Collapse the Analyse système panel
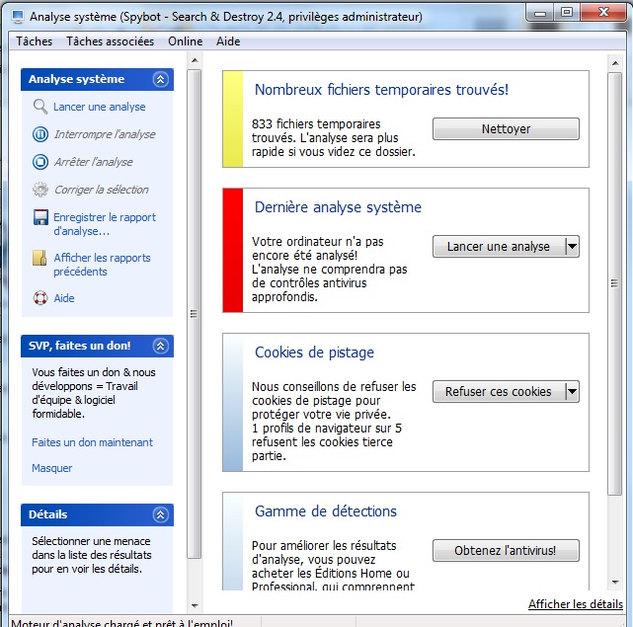The image size is (633, 627). 161,80
